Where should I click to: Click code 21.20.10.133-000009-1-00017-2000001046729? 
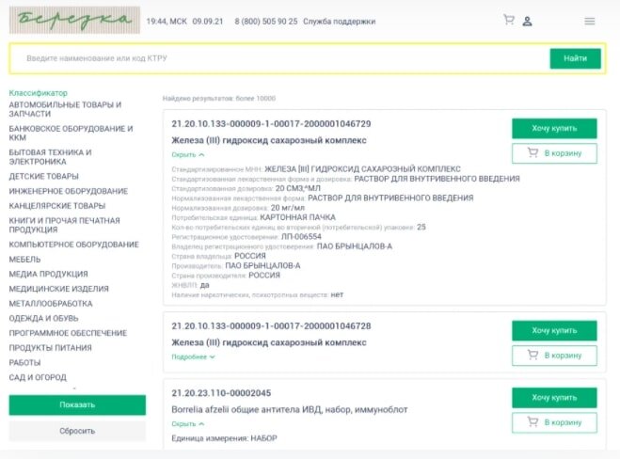tap(271, 124)
